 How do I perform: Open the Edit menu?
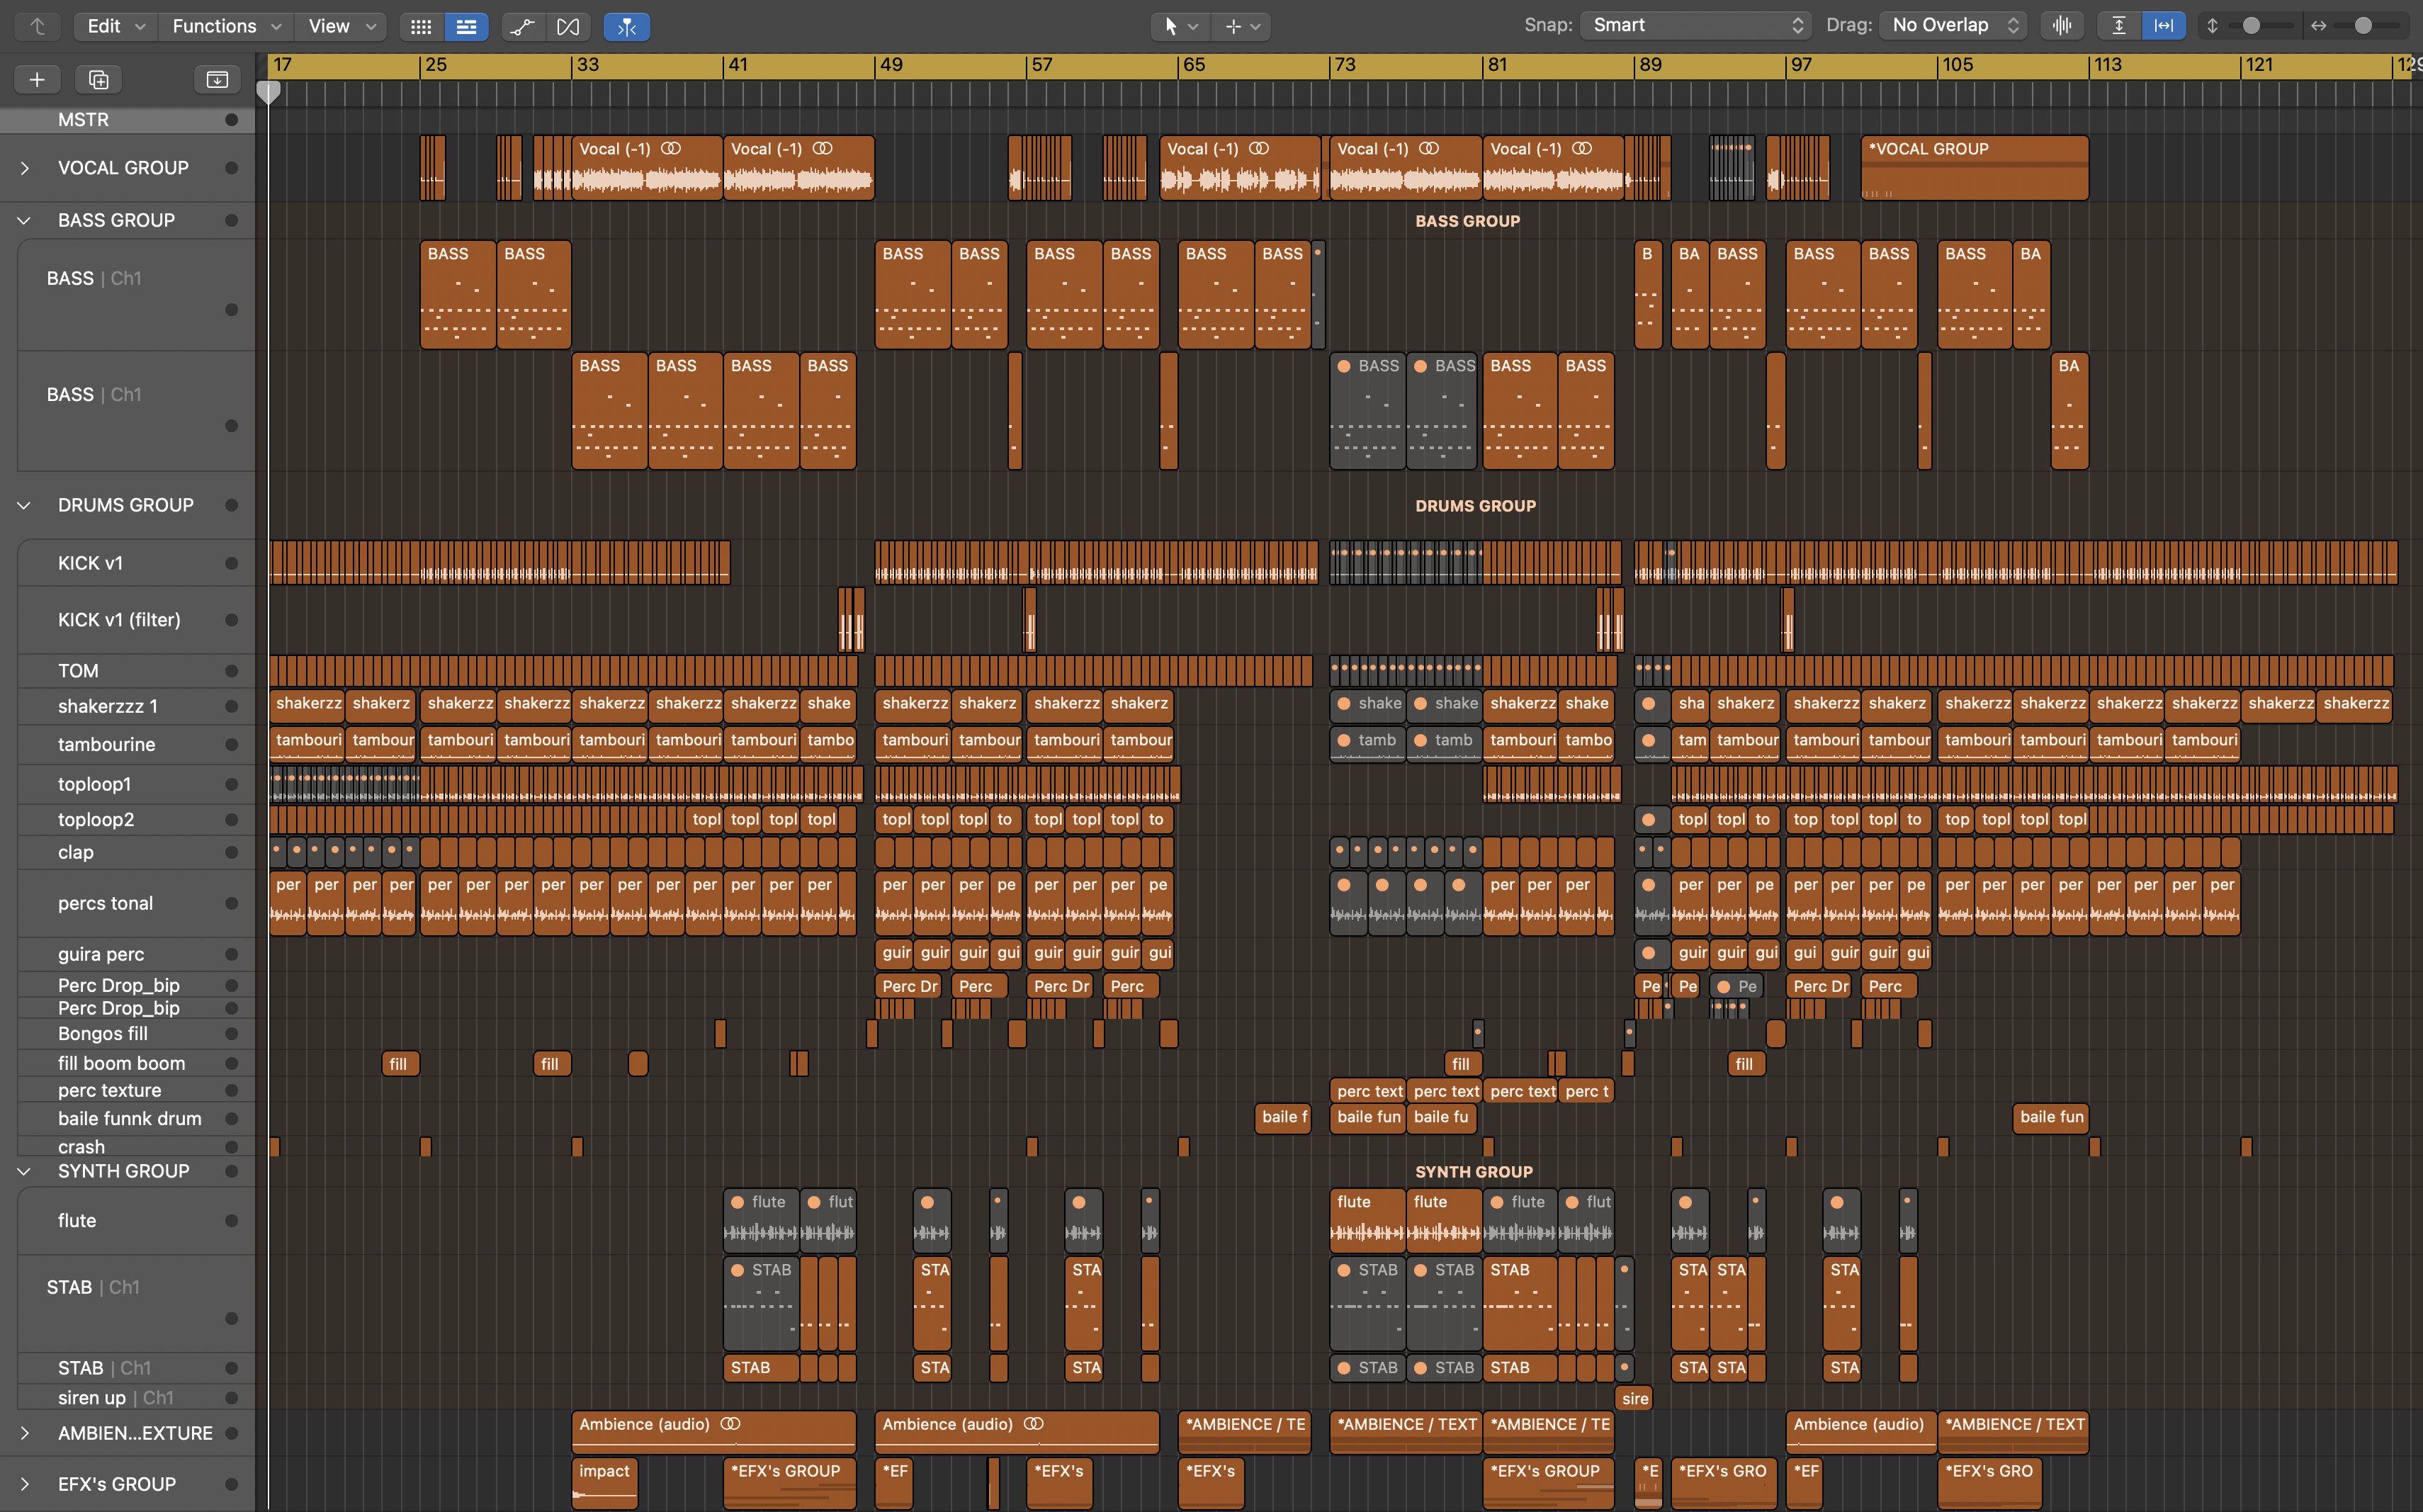tap(115, 26)
